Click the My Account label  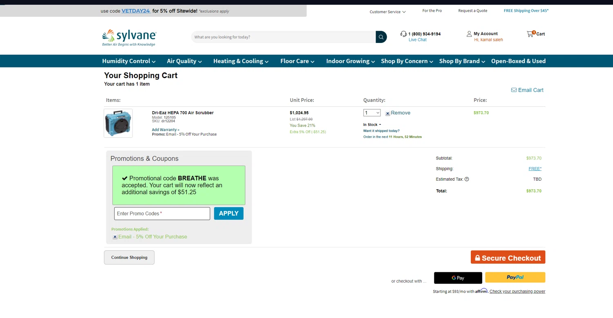(x=485, y=34)
